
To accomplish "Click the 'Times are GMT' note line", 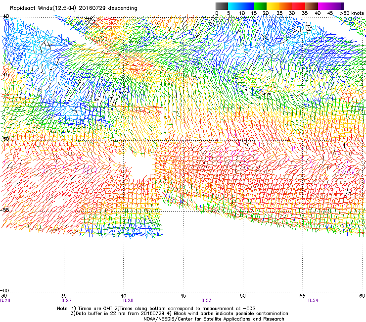I will click(x=156, y=309).
